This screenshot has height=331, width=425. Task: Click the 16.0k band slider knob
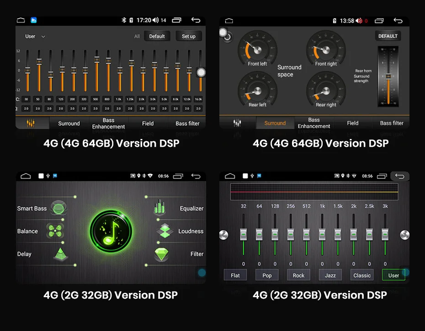(x=201, y=72)
